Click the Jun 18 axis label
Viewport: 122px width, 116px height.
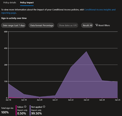[x=8, y=100]
